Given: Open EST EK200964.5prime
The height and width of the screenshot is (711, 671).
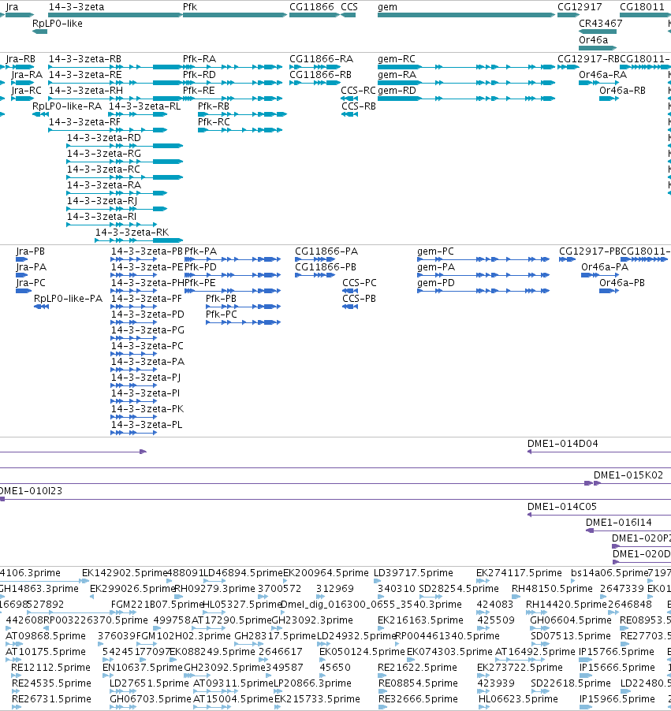Looking at the screenshot, I should (x=326, y=573).
